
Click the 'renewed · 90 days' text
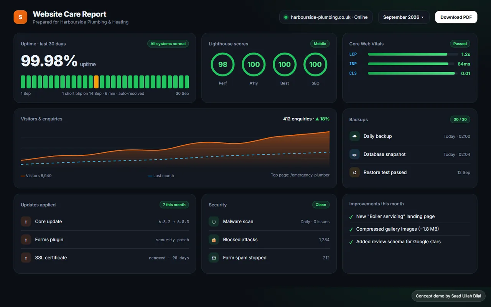(x=169, y=258)
